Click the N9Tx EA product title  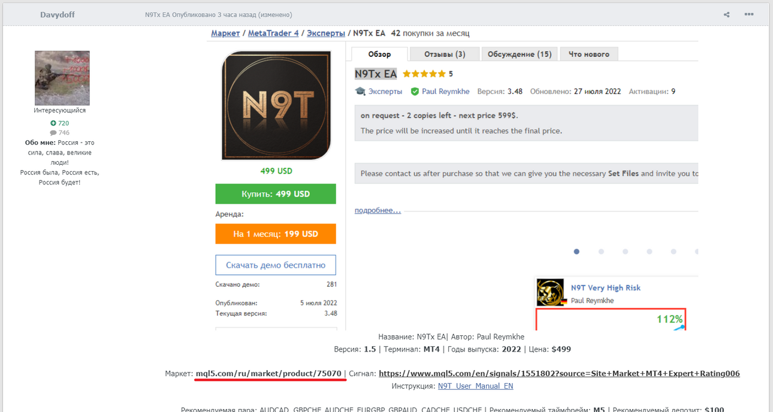376,74
